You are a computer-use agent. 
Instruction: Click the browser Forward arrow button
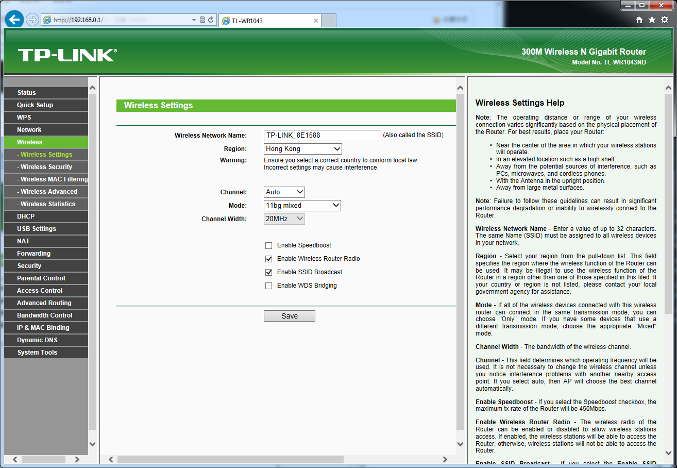pos(32,20)
